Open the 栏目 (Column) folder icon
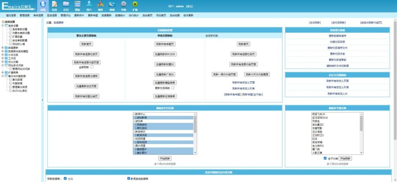 tap(66, 5)
